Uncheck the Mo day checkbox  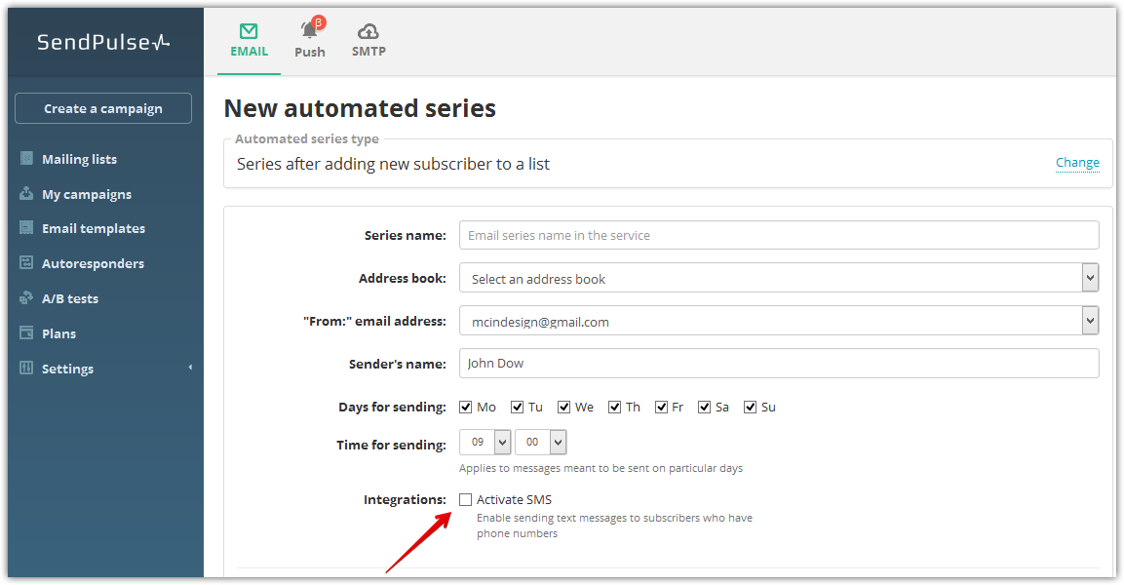pyautogui.click(x=466, y=407)
